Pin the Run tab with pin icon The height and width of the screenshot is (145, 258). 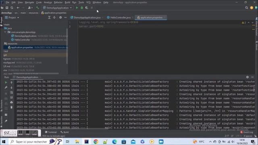pyautogui.click(x=6, y=121)
